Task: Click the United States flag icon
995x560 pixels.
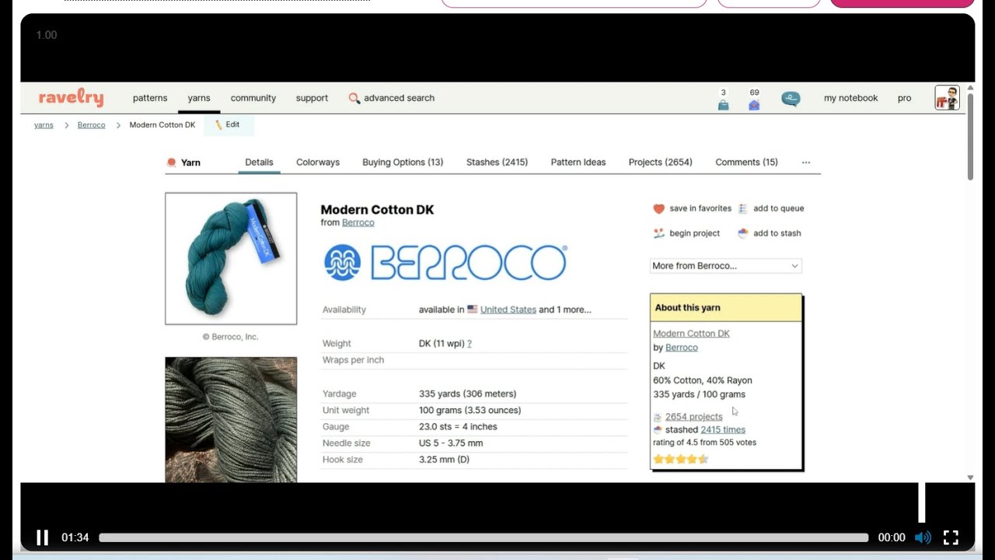Action: [x=472, y=309]
